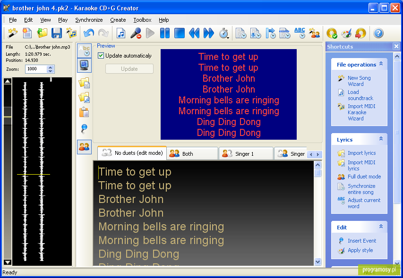Switch to the Both tab

[x=192, y=154]
